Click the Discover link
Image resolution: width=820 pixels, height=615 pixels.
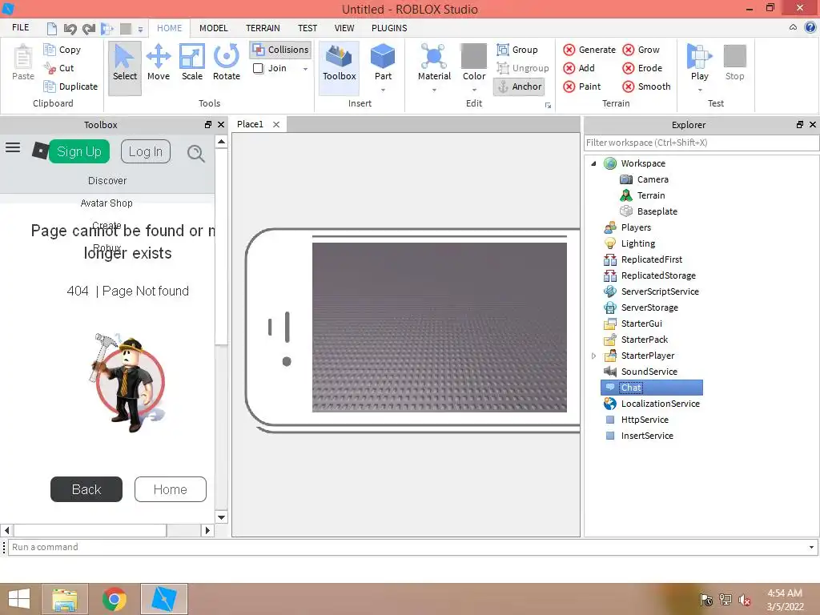pos(107,180)
